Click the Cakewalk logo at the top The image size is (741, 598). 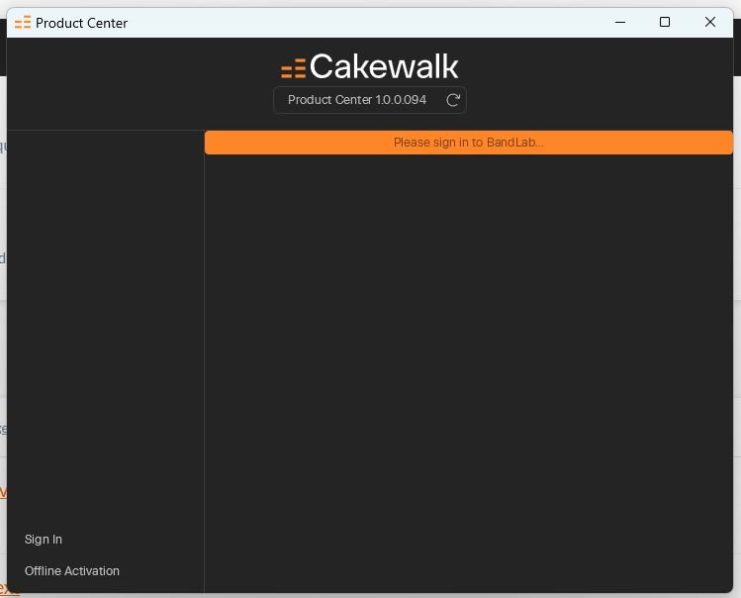coord(370,66)
